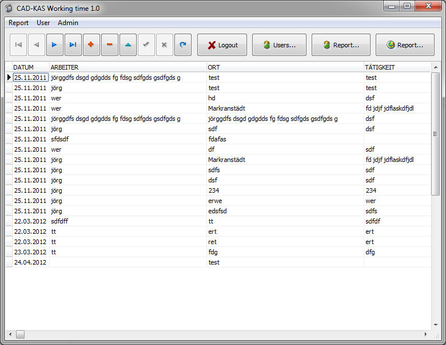Open the User menu

pyautogui.click(x=43, y=23)
